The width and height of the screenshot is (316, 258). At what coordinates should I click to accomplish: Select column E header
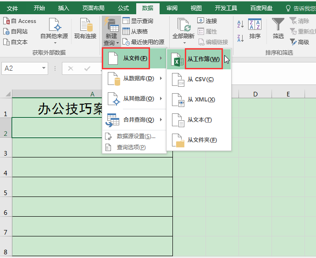point(288,94)
